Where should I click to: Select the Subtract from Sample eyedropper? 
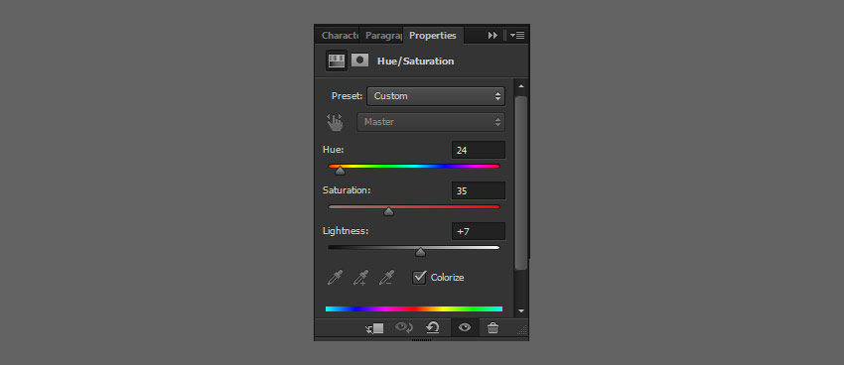(x=386, y=278)
